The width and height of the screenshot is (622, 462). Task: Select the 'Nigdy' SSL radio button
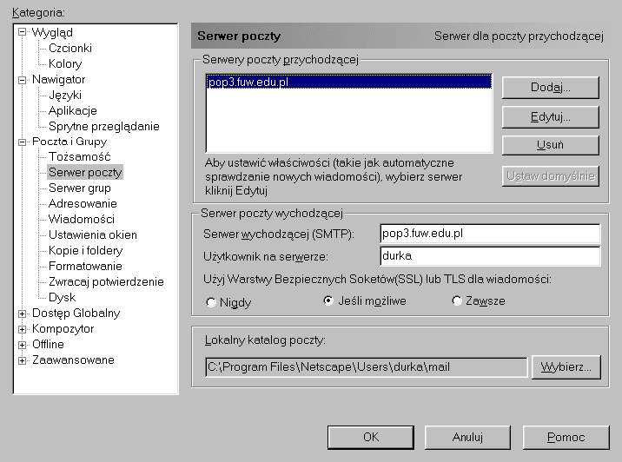pyautogui.click(x=211, y=301)
